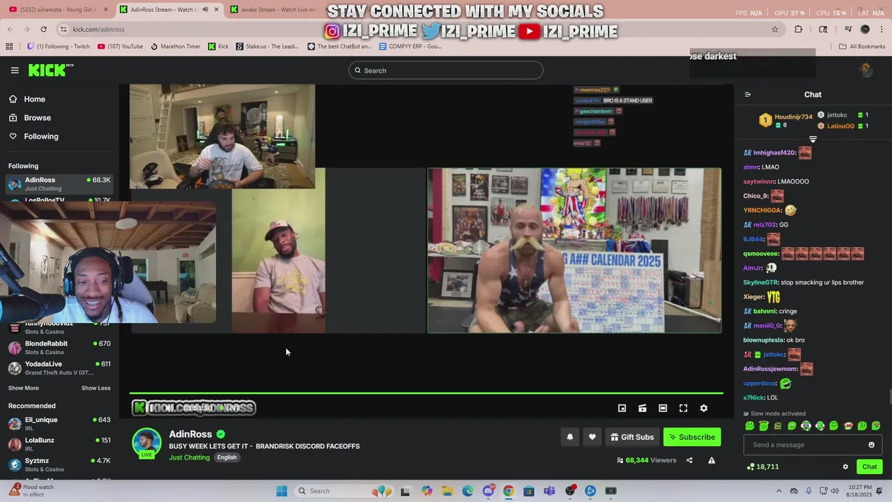This screenshot has width=892, height=502.
Task: Open Microsoft Store from the taskbar
Action: tap(529, 491)
